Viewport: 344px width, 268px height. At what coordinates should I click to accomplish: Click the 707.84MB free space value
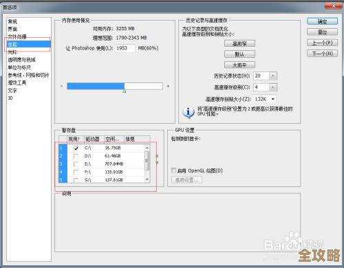(x=114, y=164)
